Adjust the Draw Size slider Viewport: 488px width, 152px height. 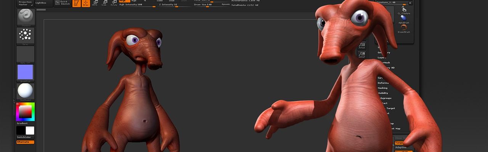click(207, 5)
